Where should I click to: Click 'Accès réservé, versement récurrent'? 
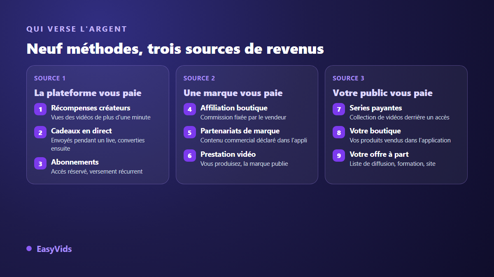(x=97, y=172)
